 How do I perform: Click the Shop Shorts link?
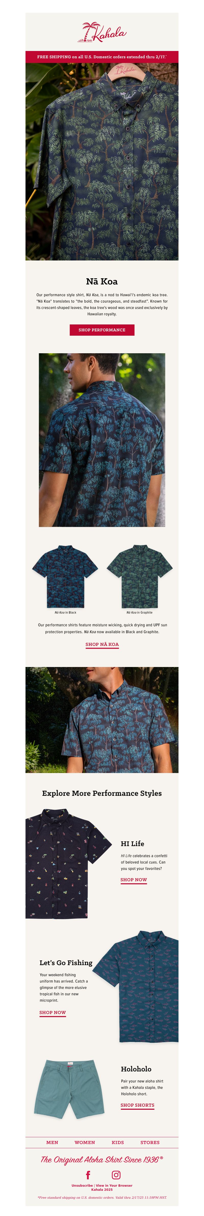[x=137, y=1105]
